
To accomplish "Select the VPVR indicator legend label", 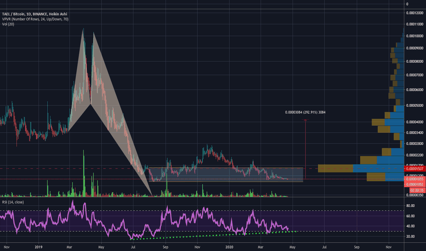I will (x=35, y=19).
